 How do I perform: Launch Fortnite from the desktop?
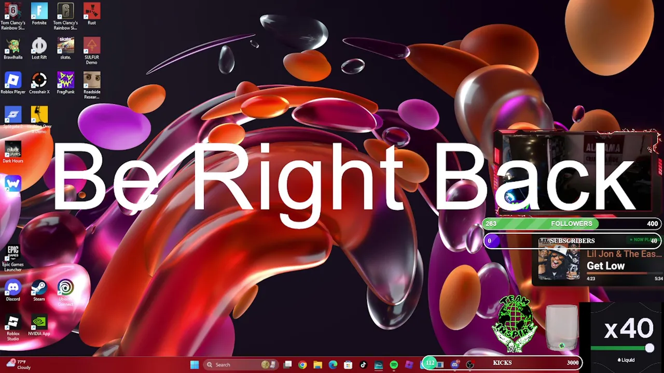[39, 14]
